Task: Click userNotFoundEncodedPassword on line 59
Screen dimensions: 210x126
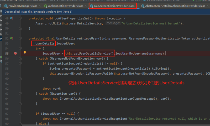Action: (146, 74)
